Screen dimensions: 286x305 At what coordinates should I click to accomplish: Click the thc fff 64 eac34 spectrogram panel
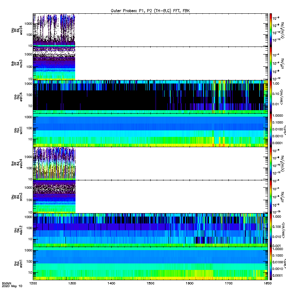150,164
